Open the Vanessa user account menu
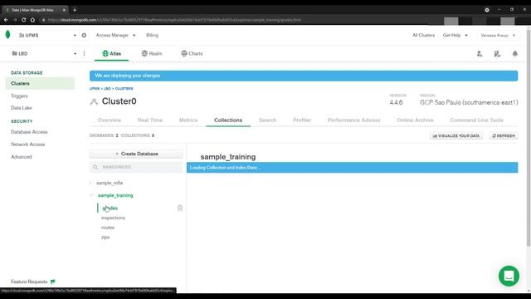This screenshot has height=299, width=531. (498, 35)
